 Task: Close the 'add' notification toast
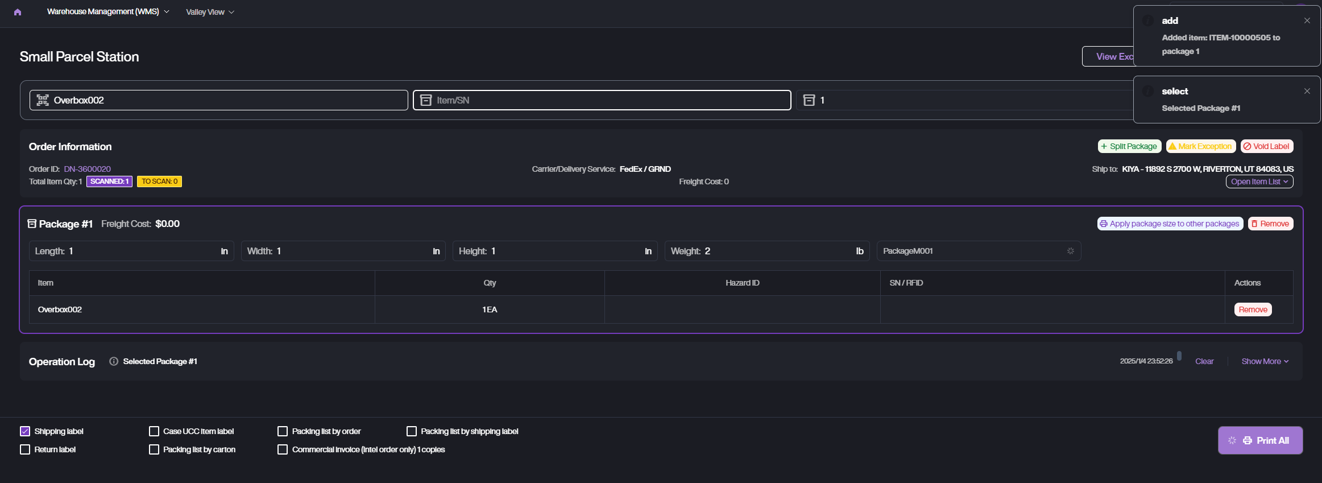click(x=1307, y=20)
